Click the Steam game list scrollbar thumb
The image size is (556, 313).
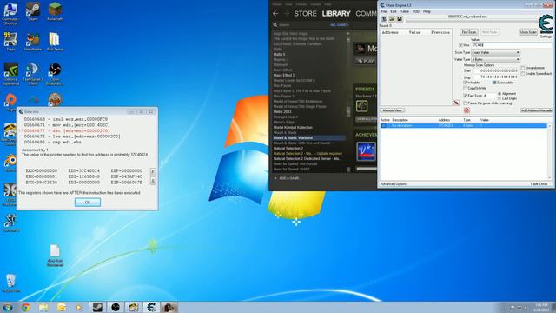click(x=348, y=111)
